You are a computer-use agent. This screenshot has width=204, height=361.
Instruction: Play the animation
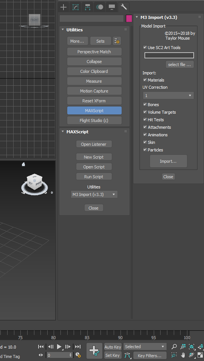pos(59,347)
